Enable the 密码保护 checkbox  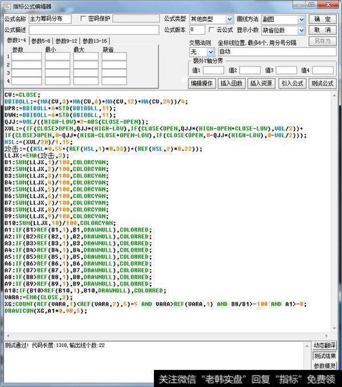tap(83, 19)
